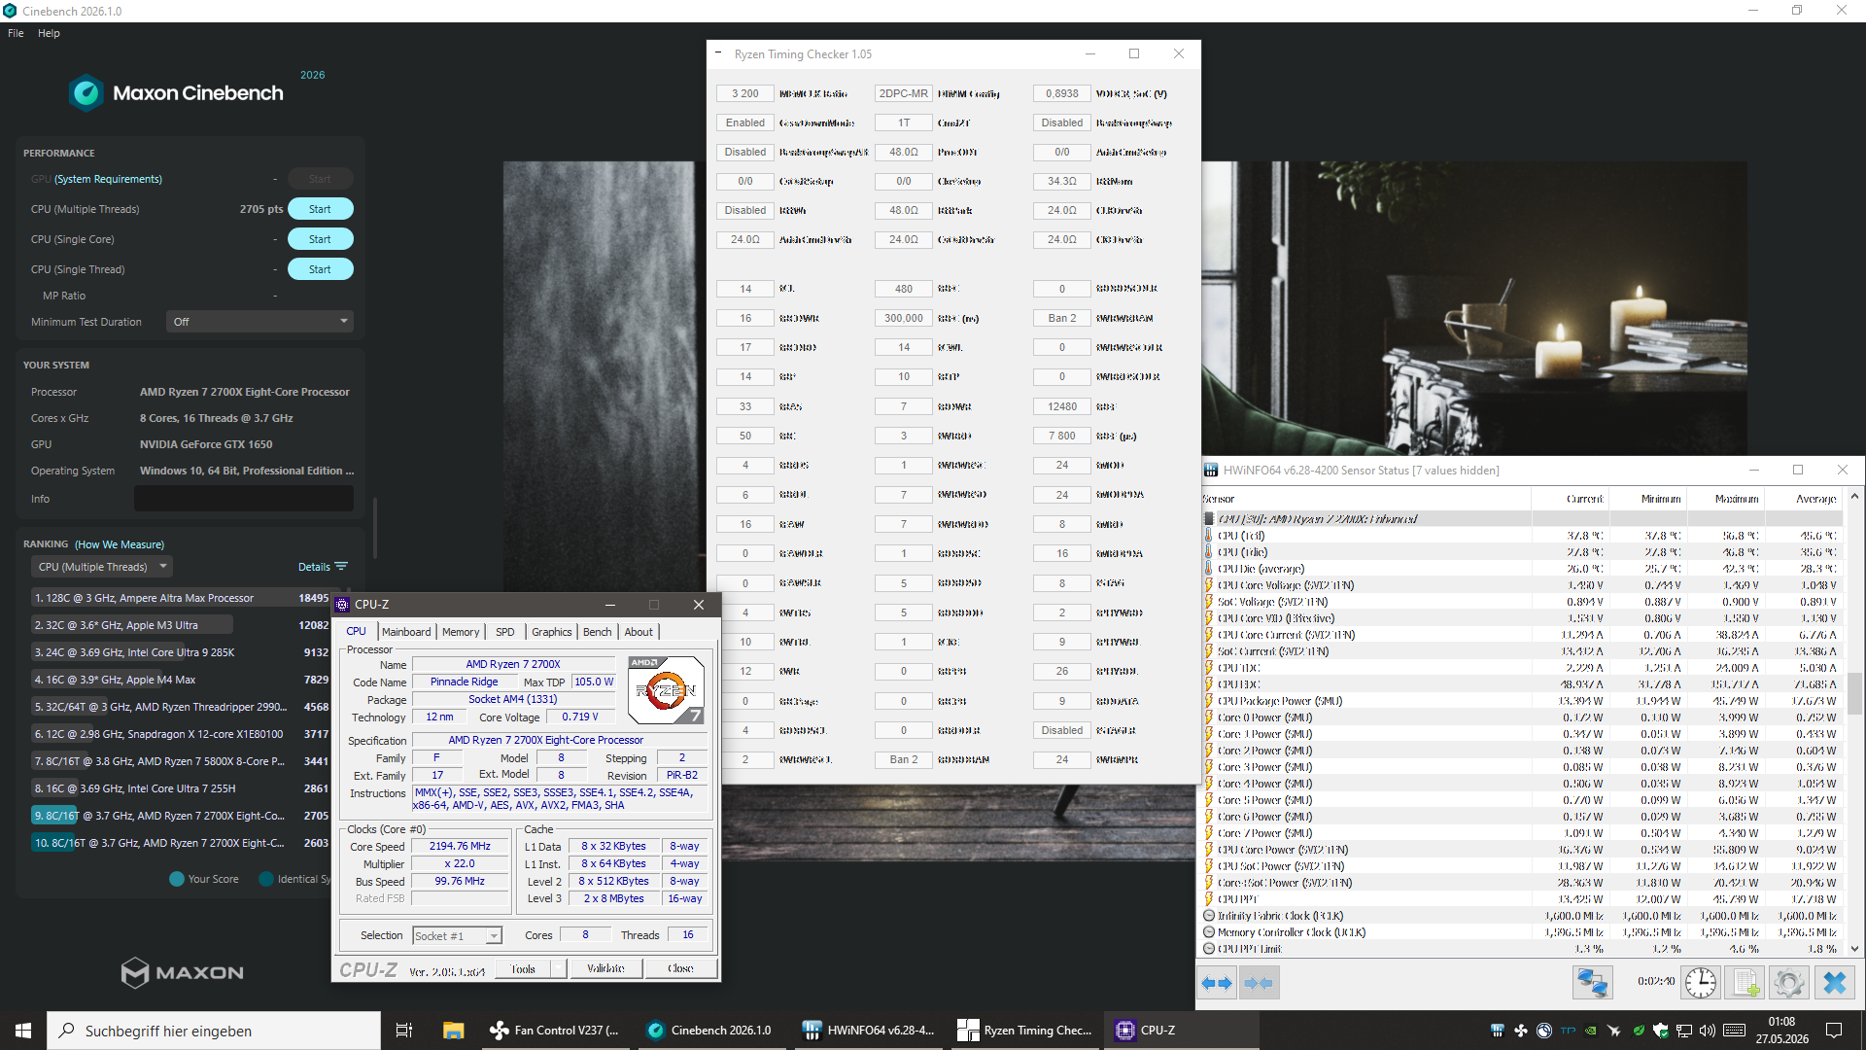Open ranking CPU (Multiple Threads) dropdown

click(102, 567)
